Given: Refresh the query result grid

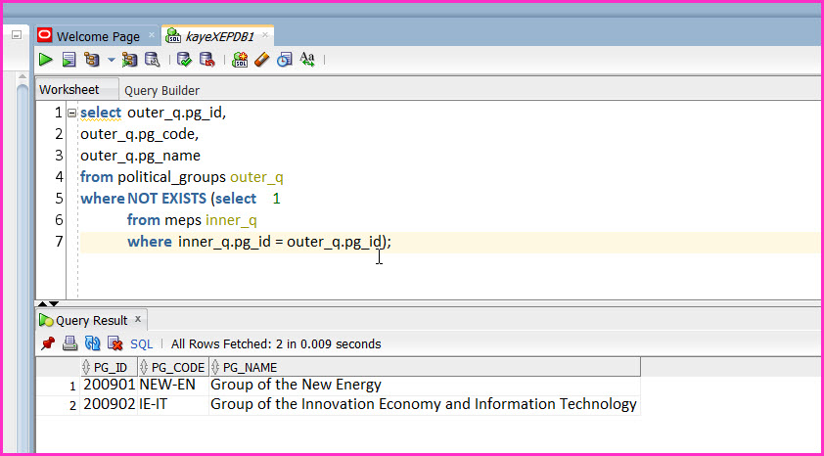Looking at the screenshot, I should pyautogui.click(x=93, y=344).
